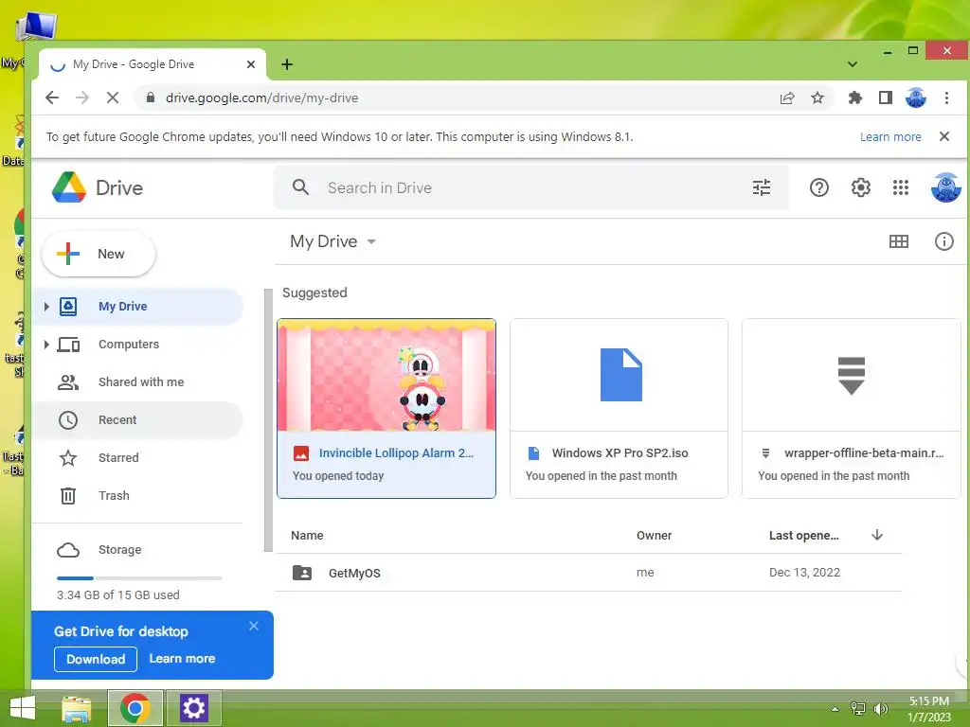Open the purple gear app in taskbar
This screenshot has width=970, height=727.
tap(193, 708)
